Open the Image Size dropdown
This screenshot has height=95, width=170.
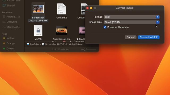[131, 22]
